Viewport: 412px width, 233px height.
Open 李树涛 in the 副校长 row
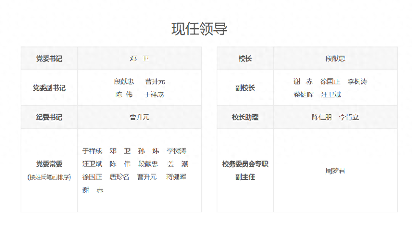[x=357, y=81]
